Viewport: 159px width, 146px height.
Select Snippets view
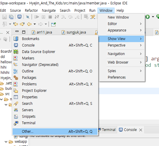click(x=55, y=117)
